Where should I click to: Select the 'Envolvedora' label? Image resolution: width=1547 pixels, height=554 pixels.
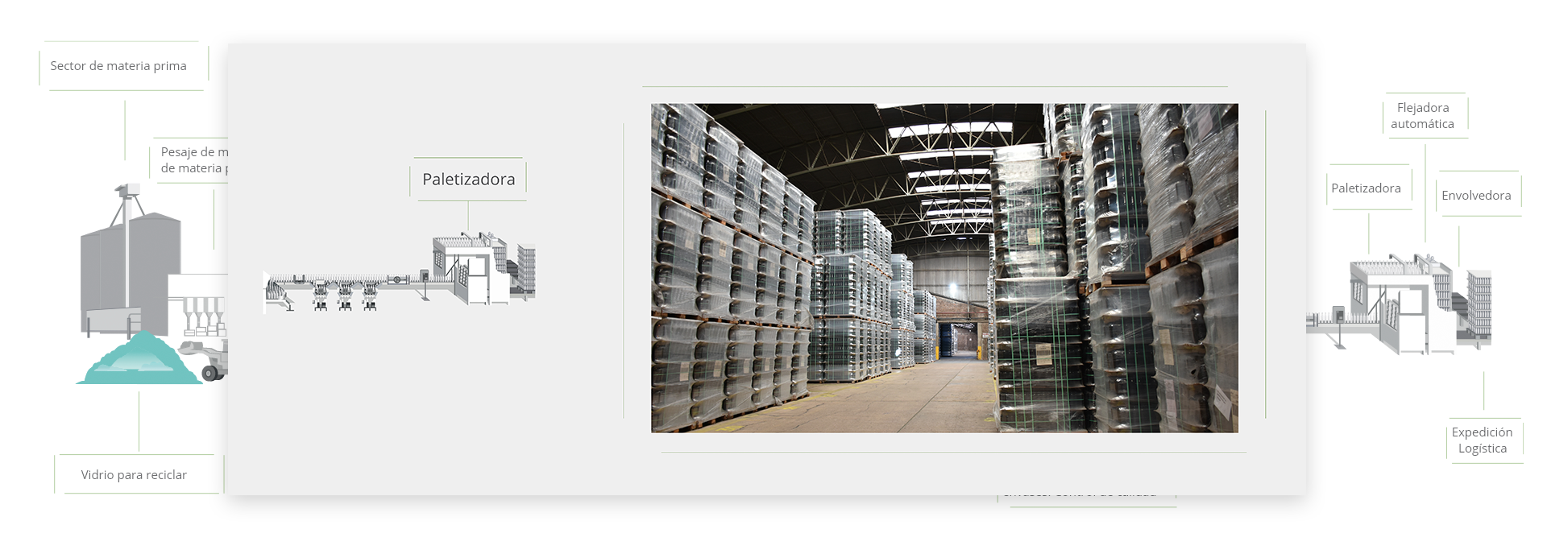[1476, 196]
